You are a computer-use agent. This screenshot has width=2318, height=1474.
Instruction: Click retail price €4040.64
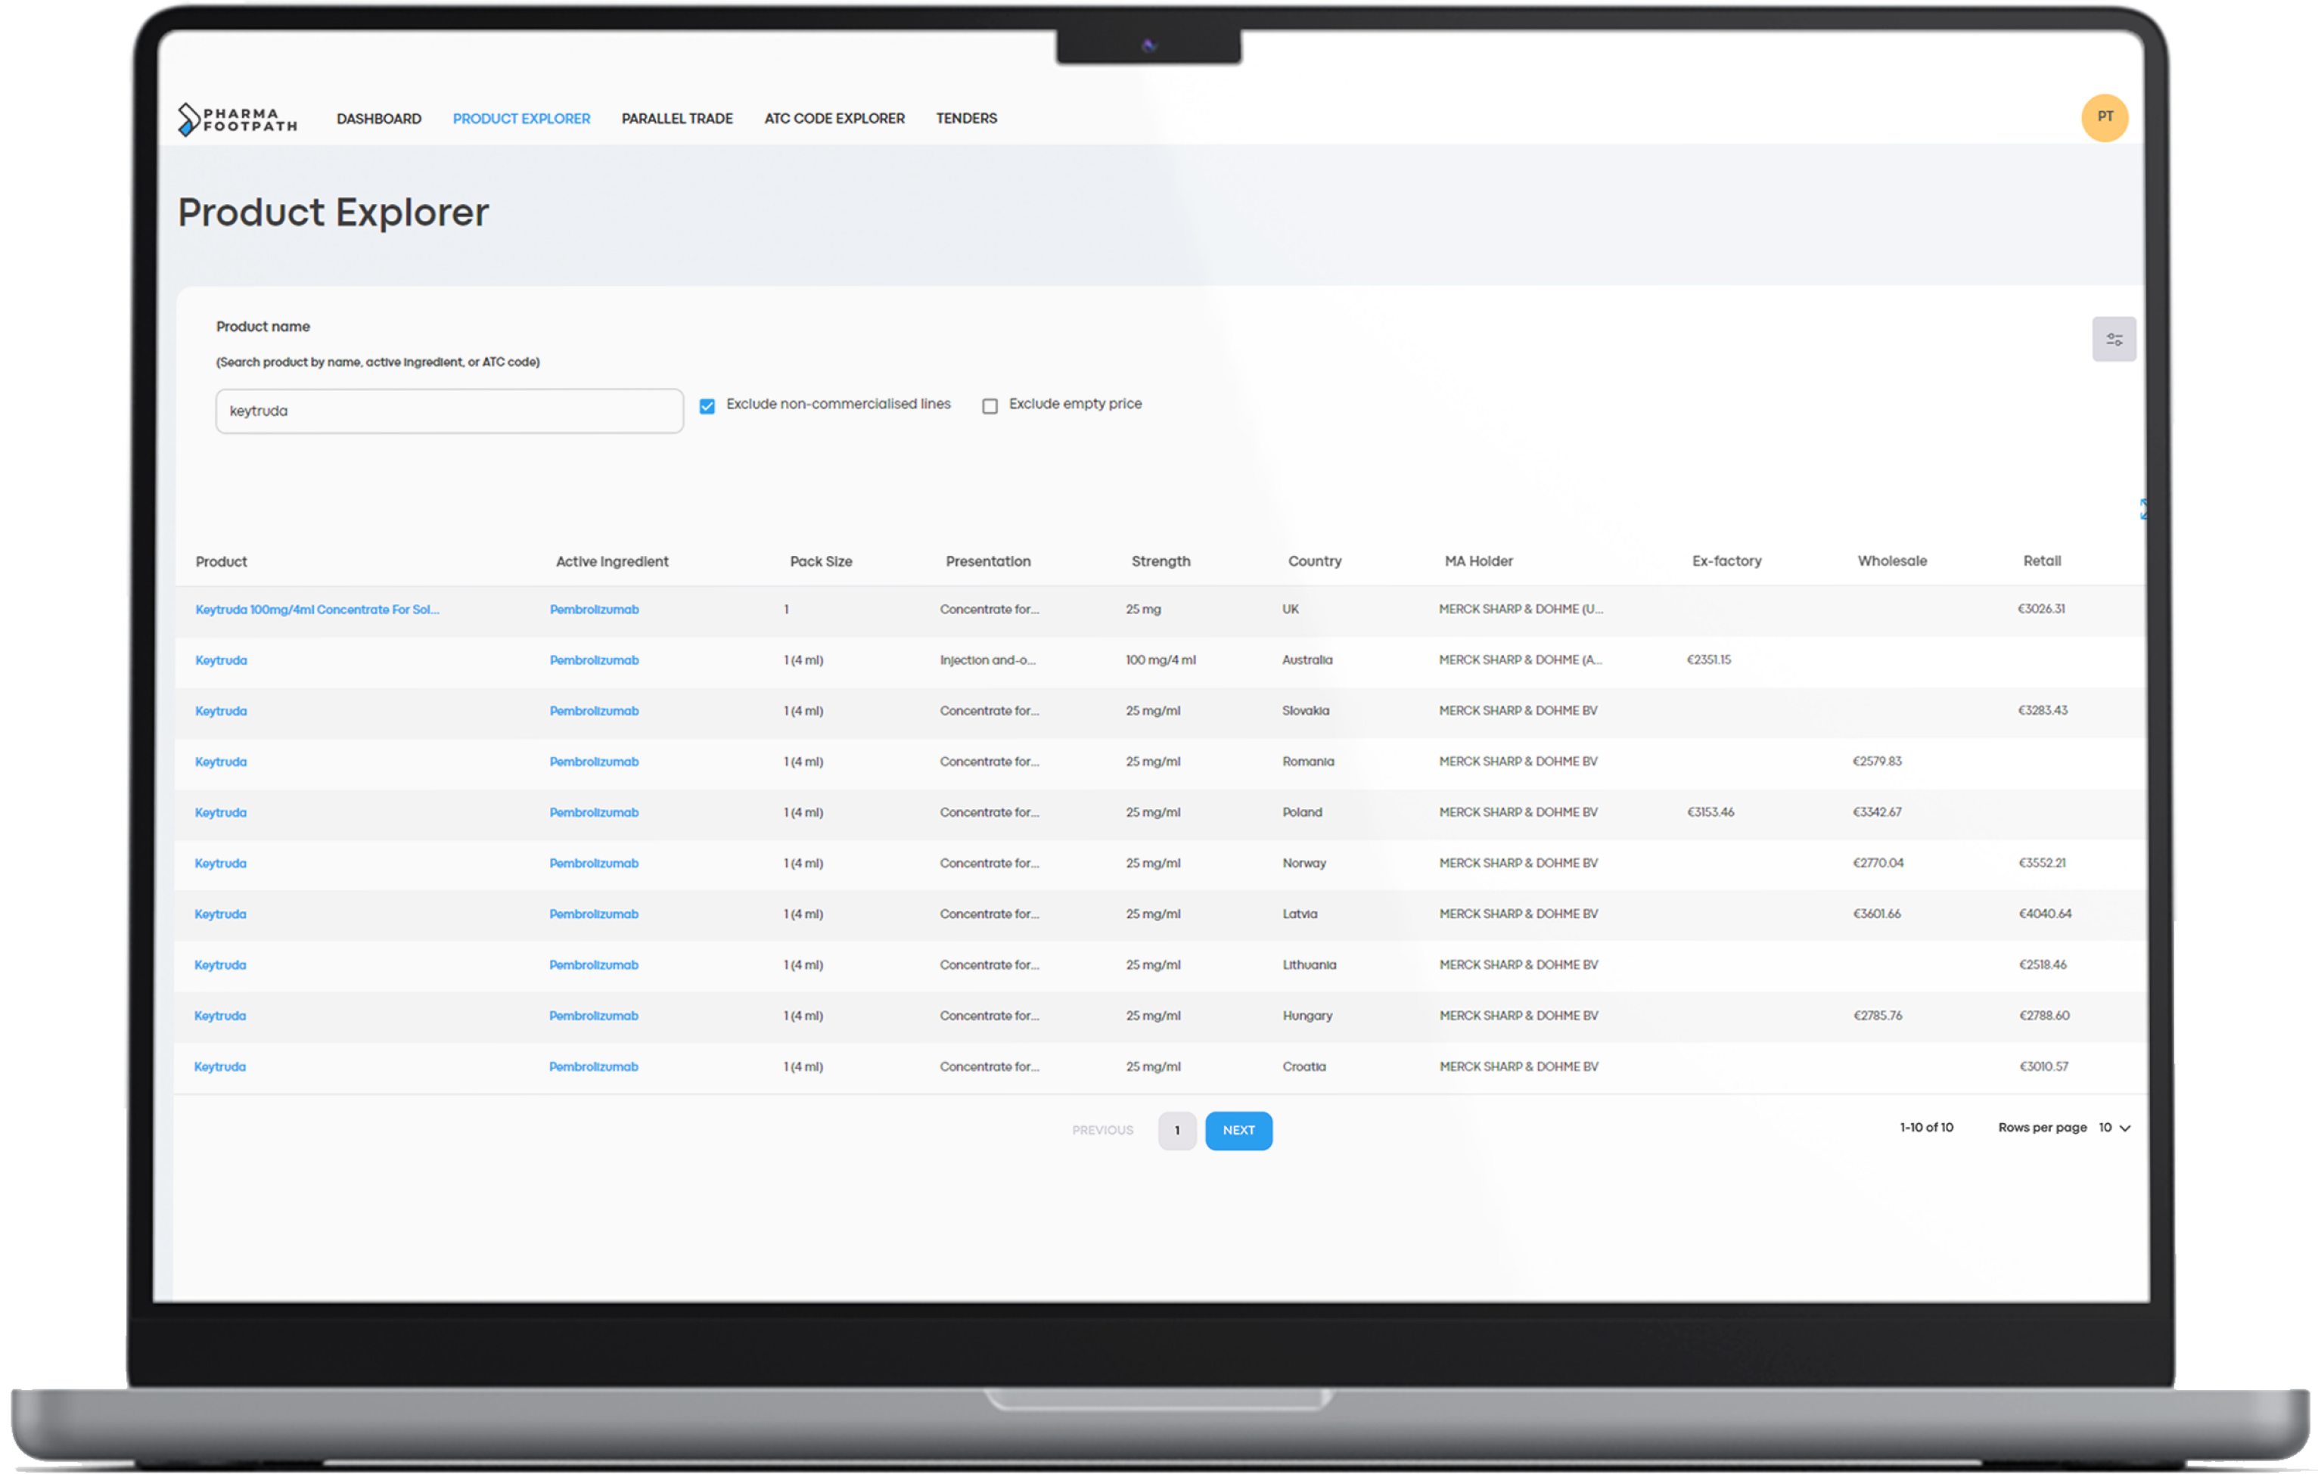[x=2046, y=914]
